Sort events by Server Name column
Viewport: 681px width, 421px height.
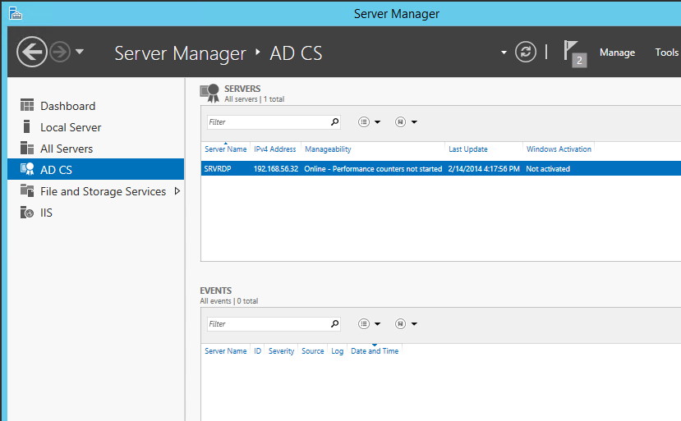pos(225,350)
